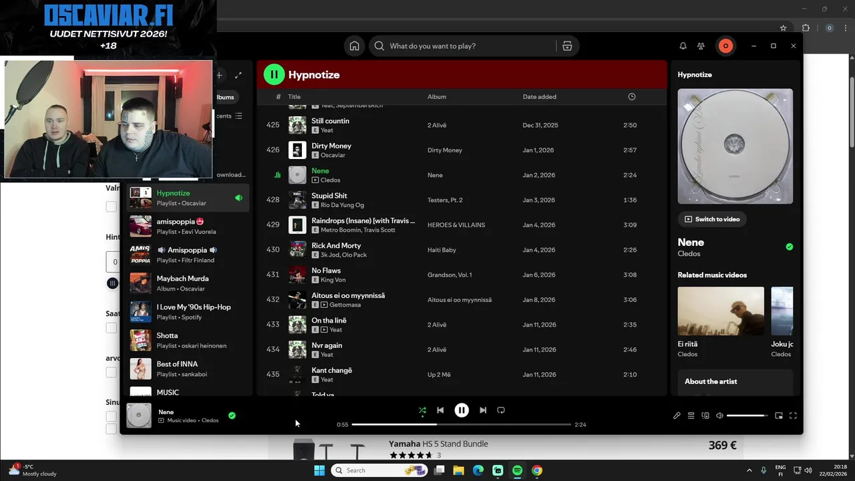Image resolution: width=855 pixels, height=481 pixels.
Task: Skip to next track
Action: pyautogui.click(x=483, y=410)
